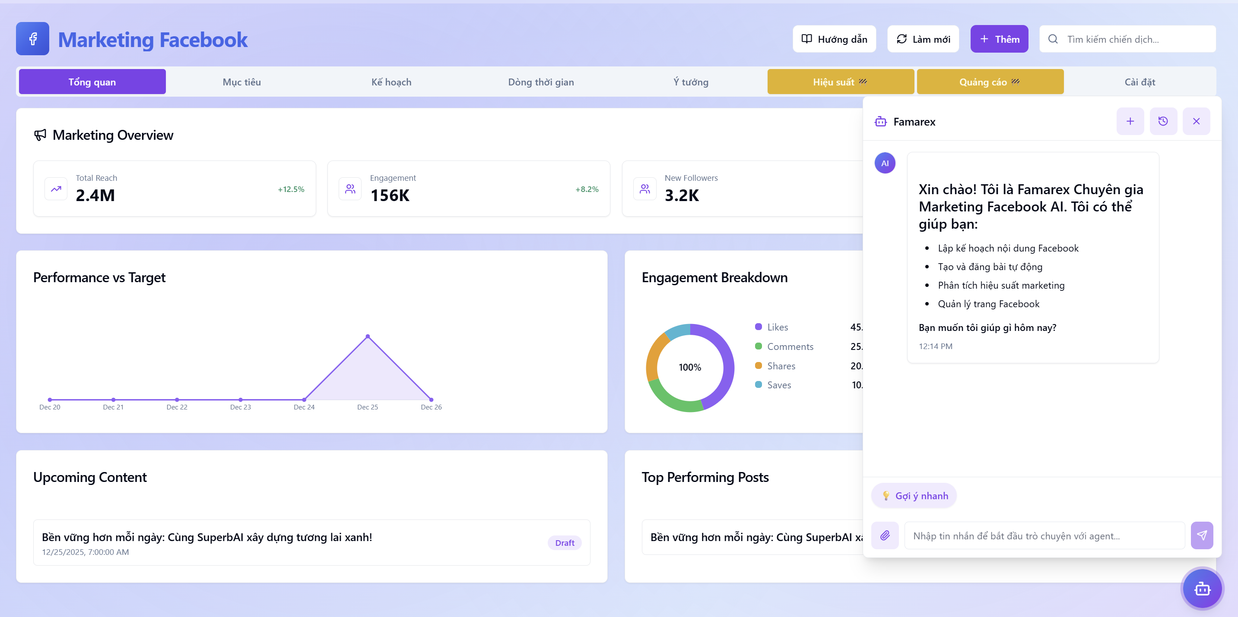
Task: Open the Hướng dẫn guide button
Action: (834, 39)
